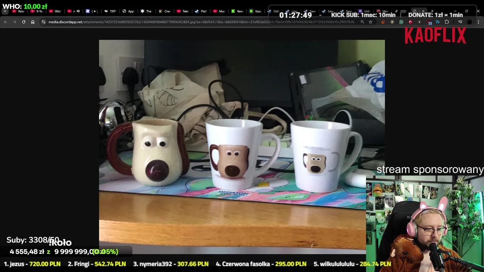The width and height of the screenshot is (484, 272).
Task: Click the green circular G extension icon
Action: click(401, 22)
